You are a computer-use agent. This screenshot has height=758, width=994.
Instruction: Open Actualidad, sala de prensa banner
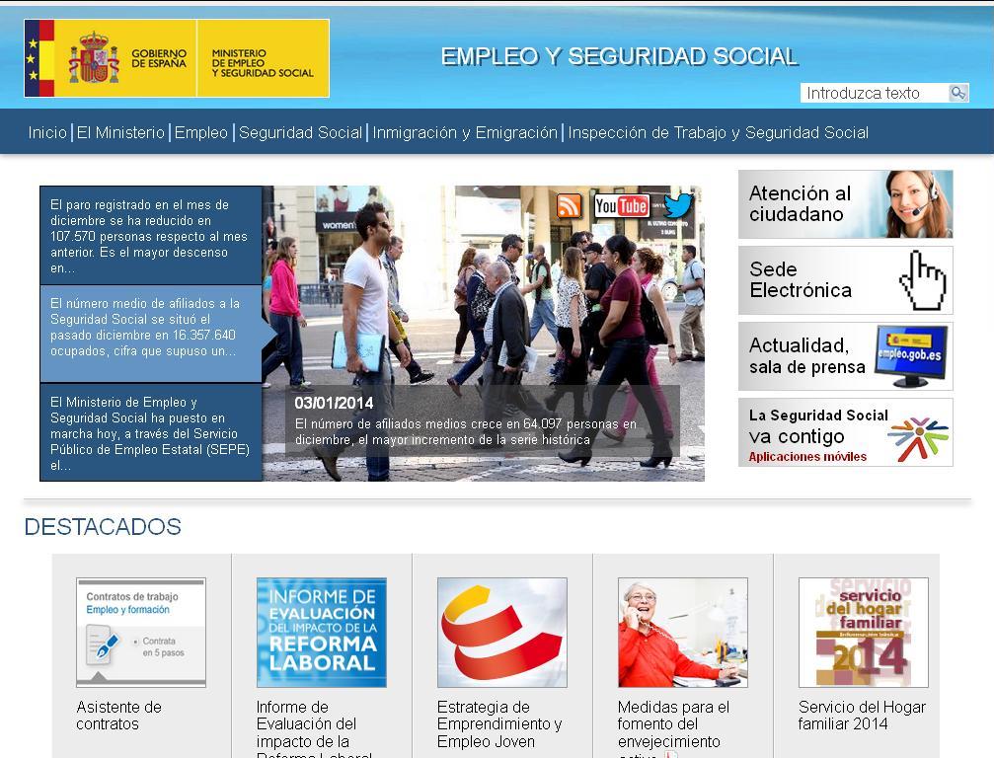(x=845, y=356)
